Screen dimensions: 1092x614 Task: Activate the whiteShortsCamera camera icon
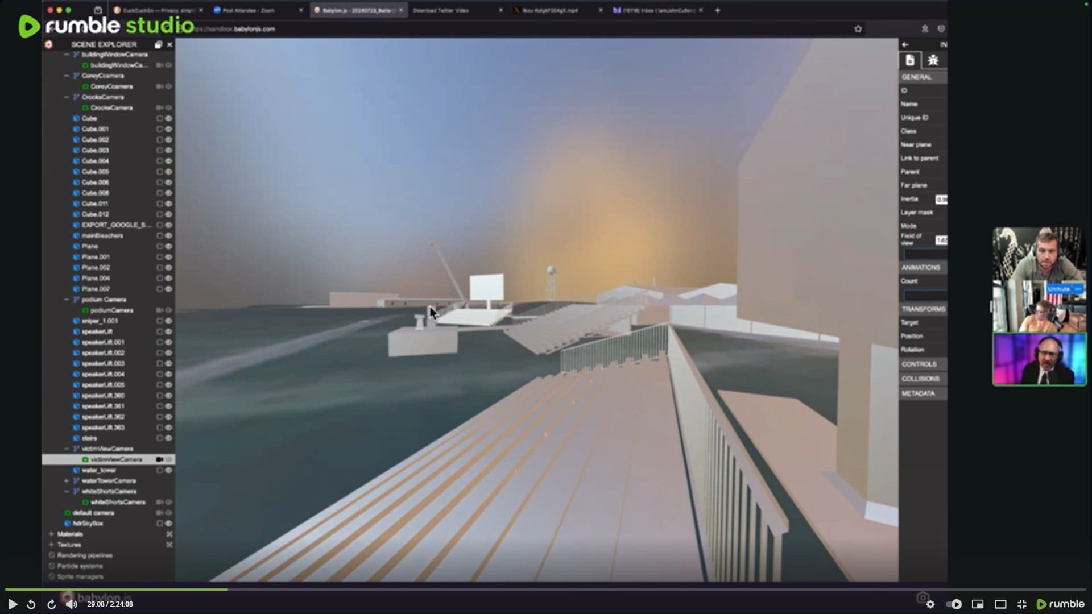[x=159, y=503]
